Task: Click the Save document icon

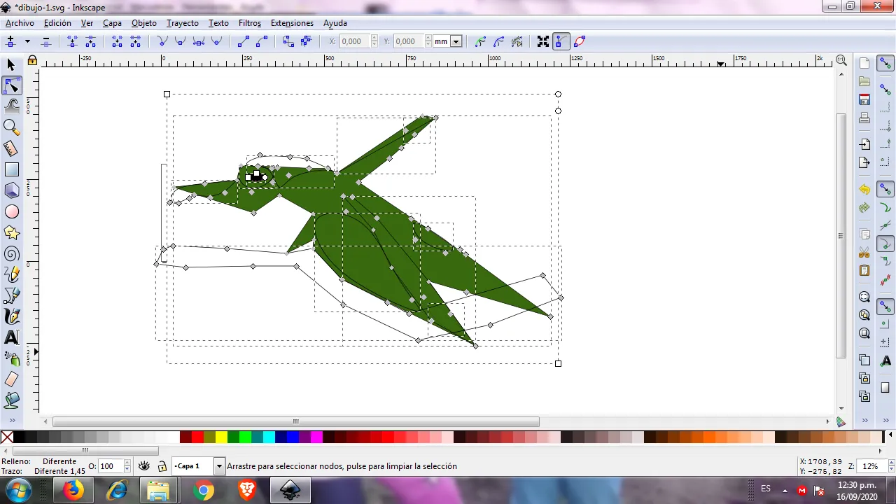Action: click(x=864, y=99)
